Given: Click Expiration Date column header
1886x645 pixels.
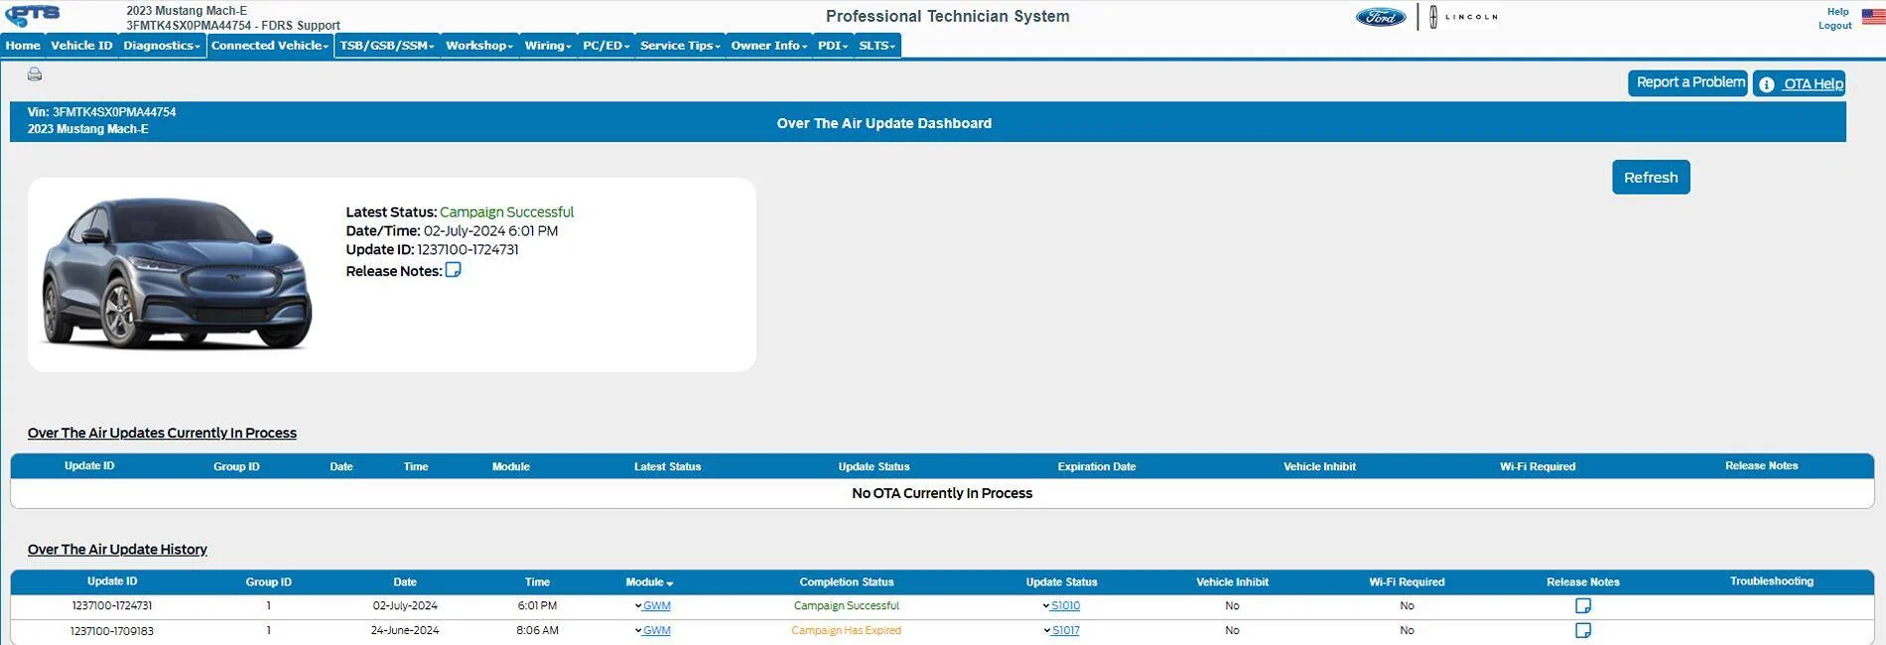Looking at the screenshot, I should (x=1097, y=466).
